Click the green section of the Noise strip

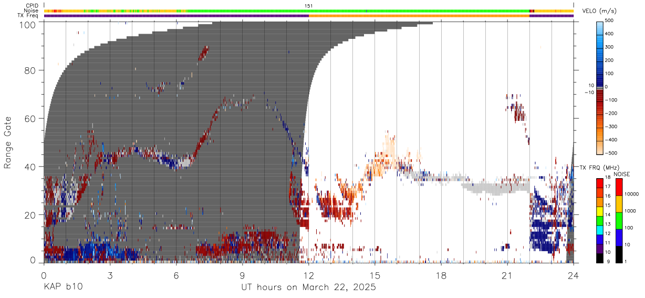pyautogui.click(x=357, y=11)
